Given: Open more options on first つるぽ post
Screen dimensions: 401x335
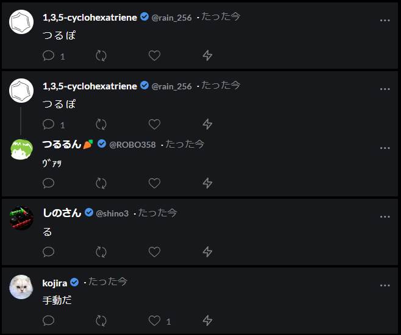Looking at the screenshot, I should 385,21.
